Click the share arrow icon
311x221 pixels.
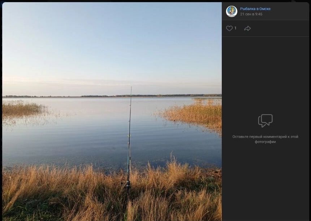(247, 28)
